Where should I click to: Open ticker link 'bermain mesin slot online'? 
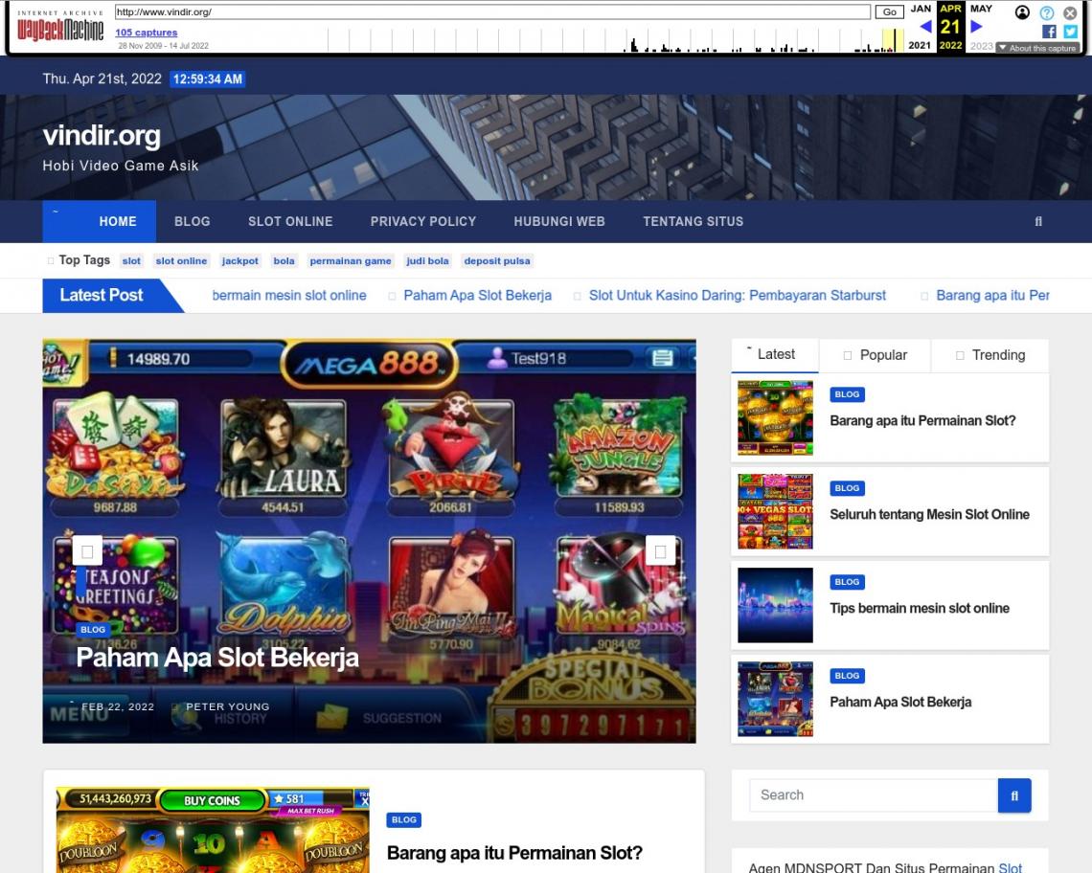(x=289, y=295)
